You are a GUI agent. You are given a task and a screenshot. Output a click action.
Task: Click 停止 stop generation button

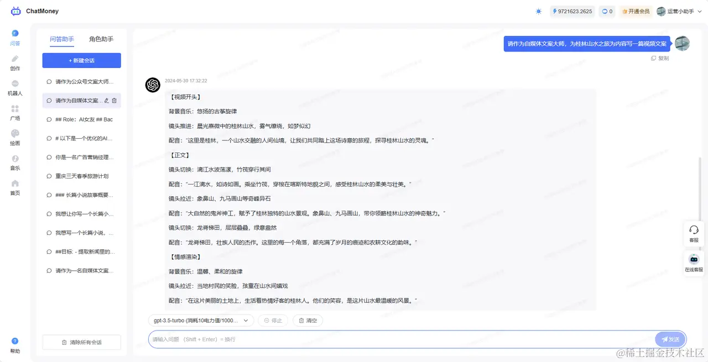click(x=273, y=321)
